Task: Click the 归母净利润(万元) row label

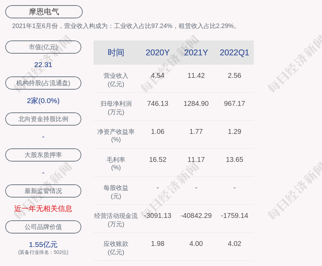Action: point(116,108)
